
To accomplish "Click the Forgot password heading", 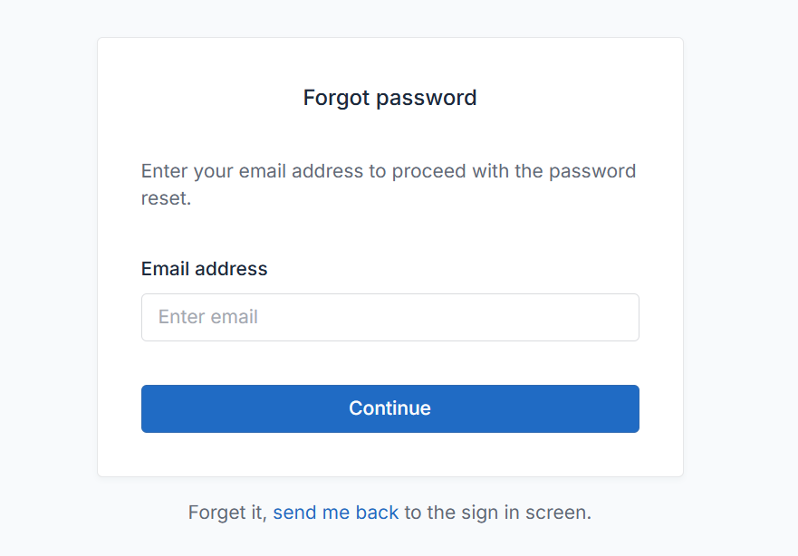I will click(x=389, y=98).
